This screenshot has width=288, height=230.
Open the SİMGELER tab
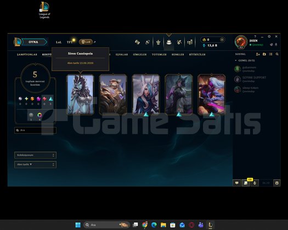coord(140,54)
